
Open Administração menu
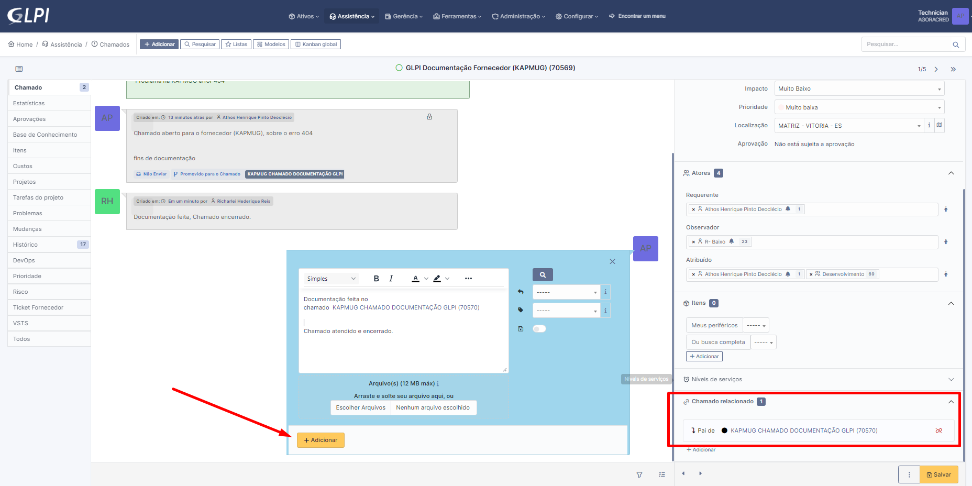pos(518,16)
